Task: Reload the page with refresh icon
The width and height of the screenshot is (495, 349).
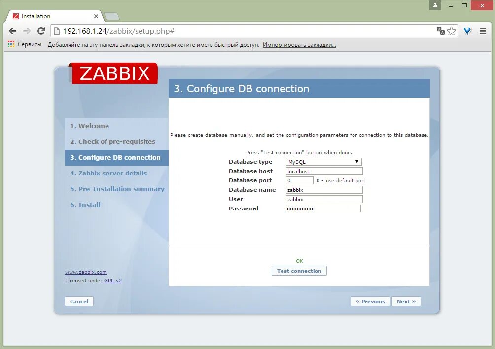Action: point(41,31)
